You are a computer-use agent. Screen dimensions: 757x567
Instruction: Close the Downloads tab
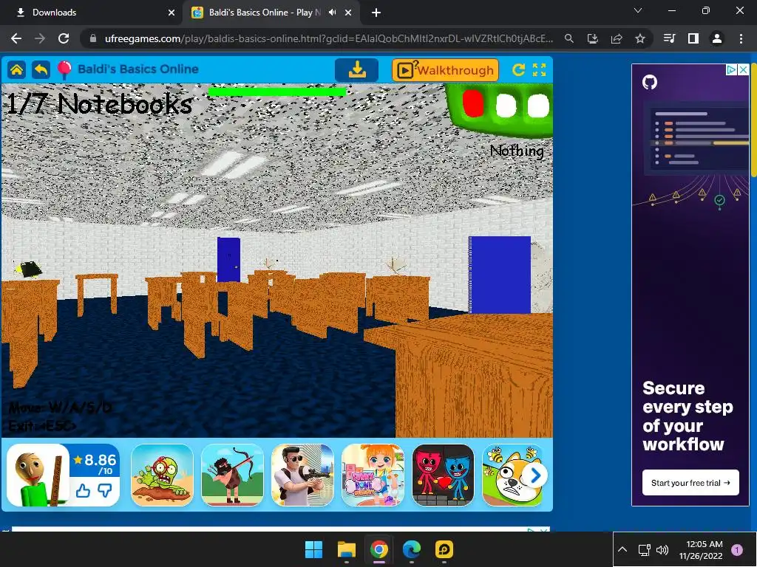click(x=172, y=13)
